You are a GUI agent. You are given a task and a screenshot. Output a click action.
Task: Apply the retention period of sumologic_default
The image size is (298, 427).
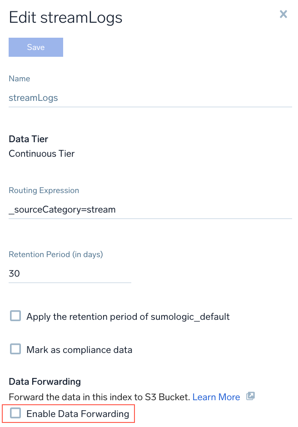tap(15, 316)
